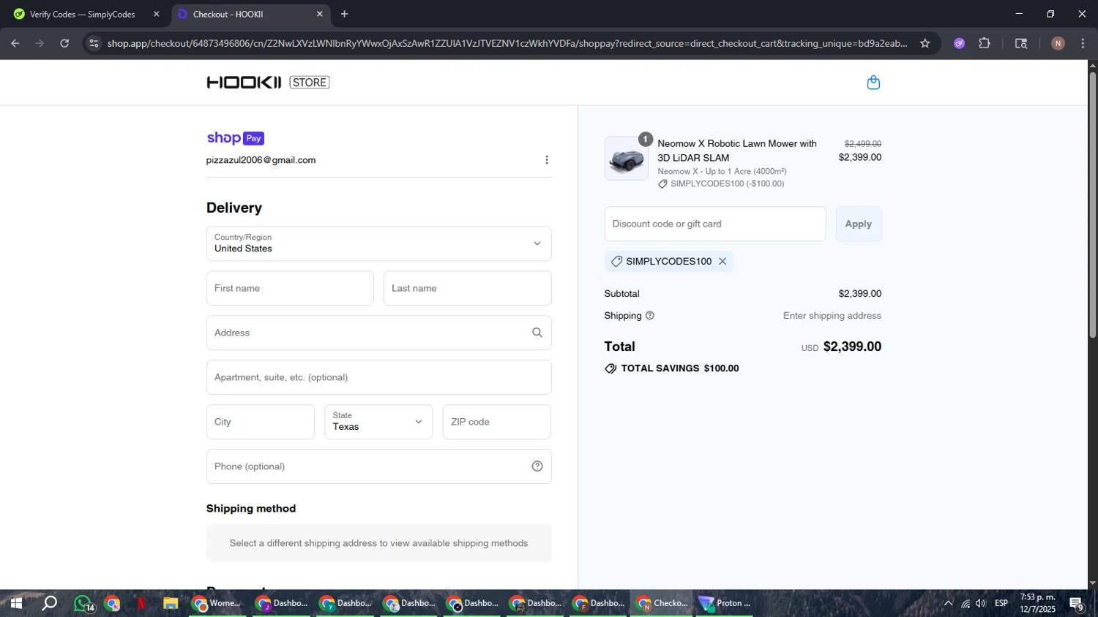Open the three-dot menu beside the email

[x=546, y=160]
